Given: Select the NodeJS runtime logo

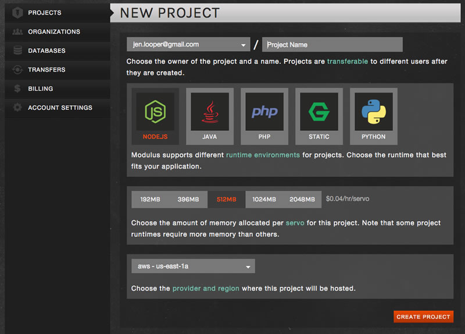Looking at the screenshot, I should point(155,112).
